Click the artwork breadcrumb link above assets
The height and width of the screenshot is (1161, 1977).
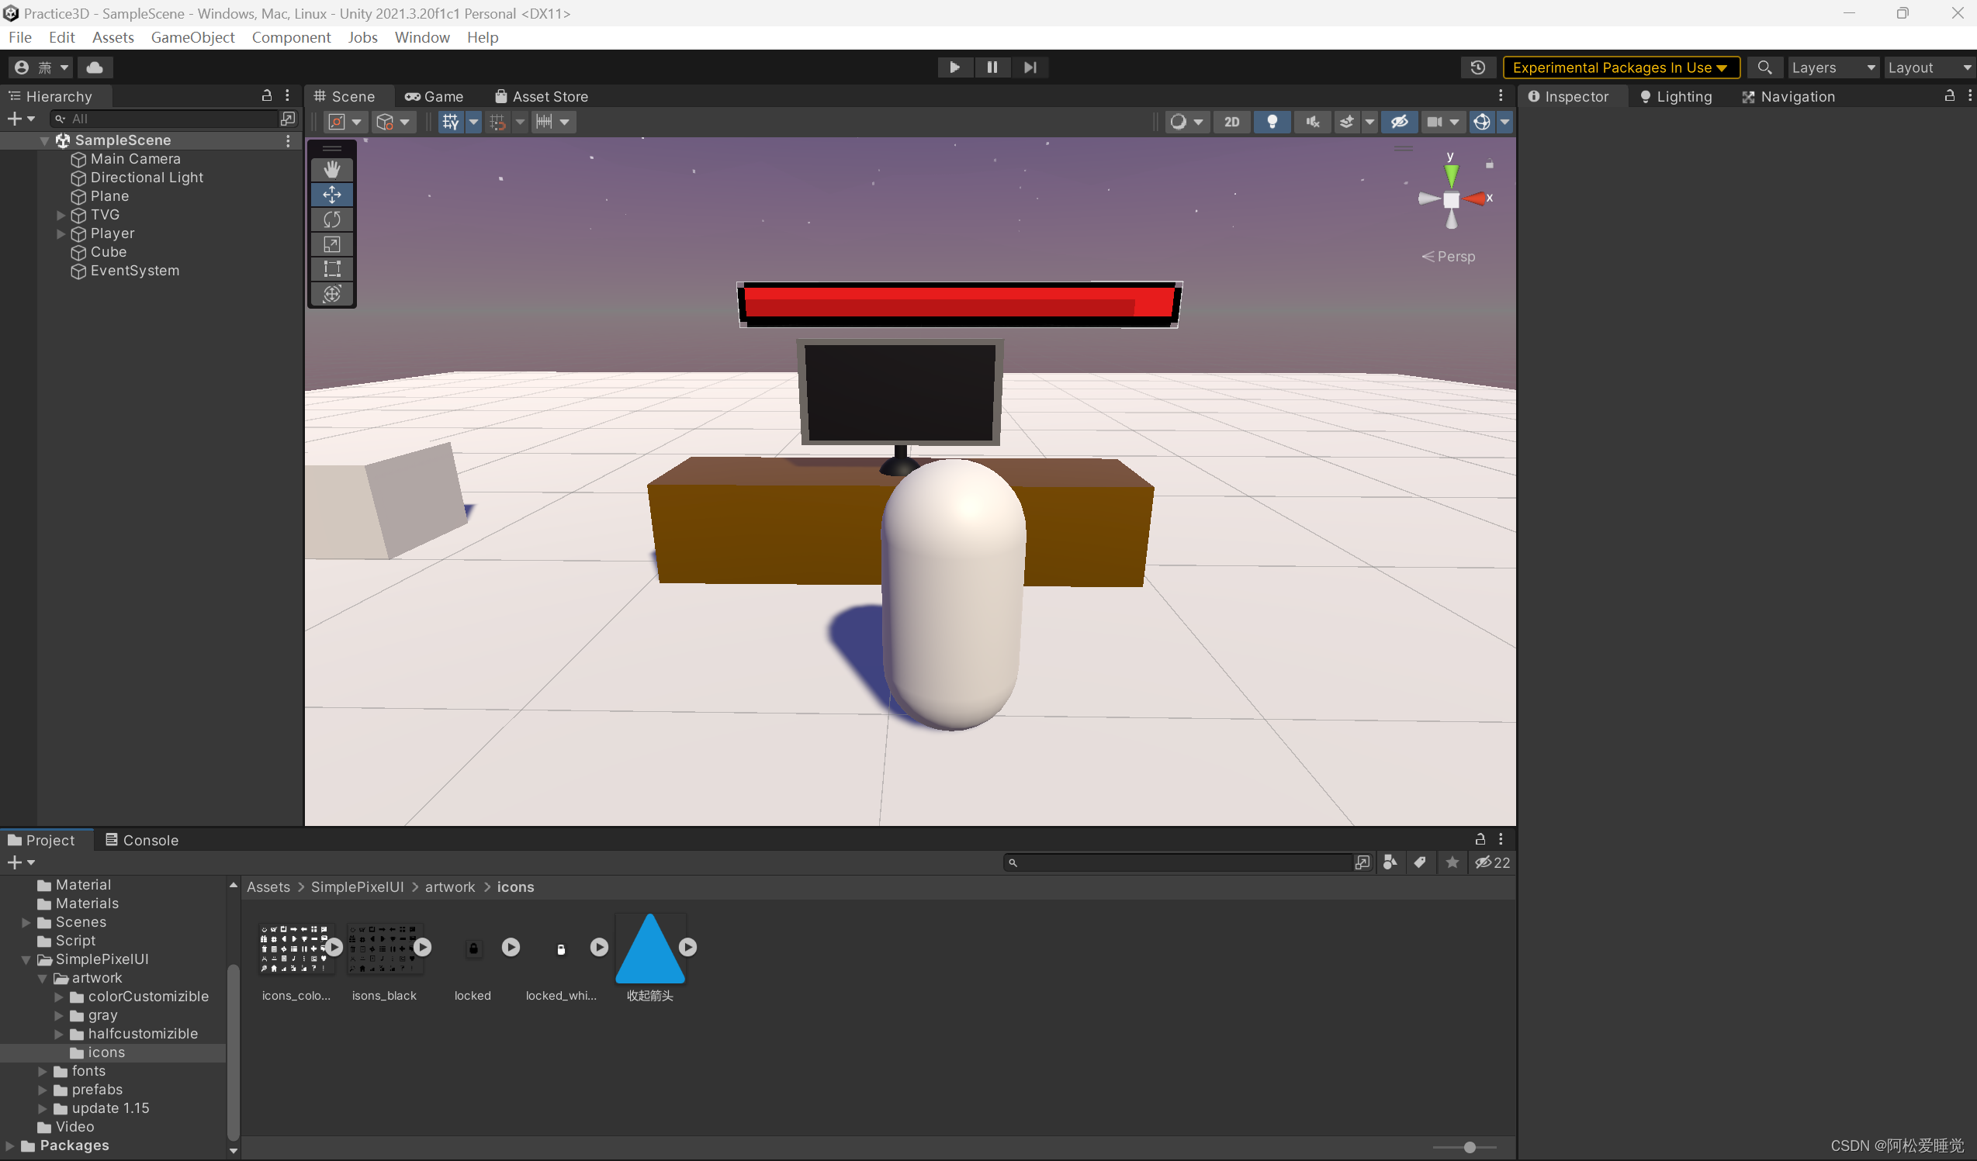coord(449,886)
